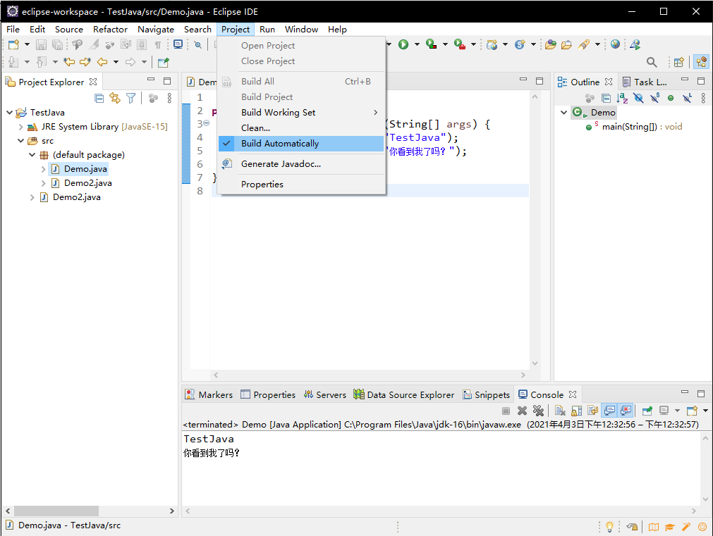Toggle Scroll Lock in Console toolbar

[577, 411]
